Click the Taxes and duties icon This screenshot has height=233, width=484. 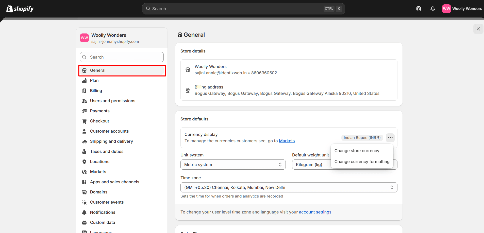pyautogui.click(x=84, y=152)
